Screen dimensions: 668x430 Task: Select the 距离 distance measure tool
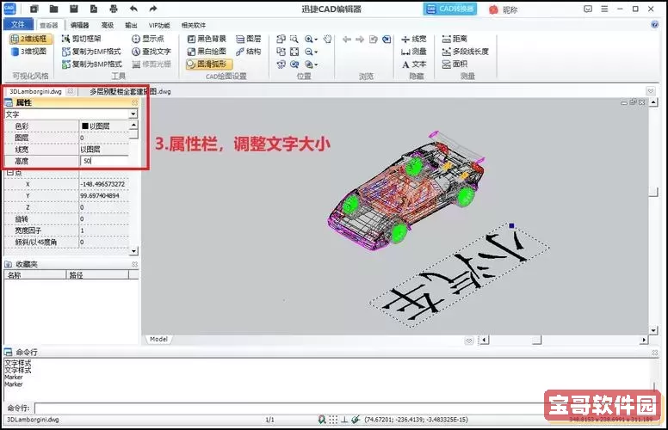pyautogui.click(x=455, y=39)
